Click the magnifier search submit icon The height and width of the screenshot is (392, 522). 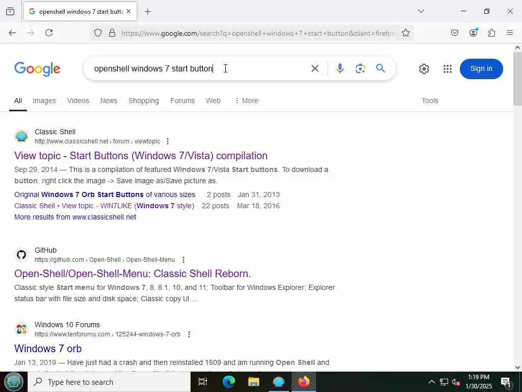[380, 68]
